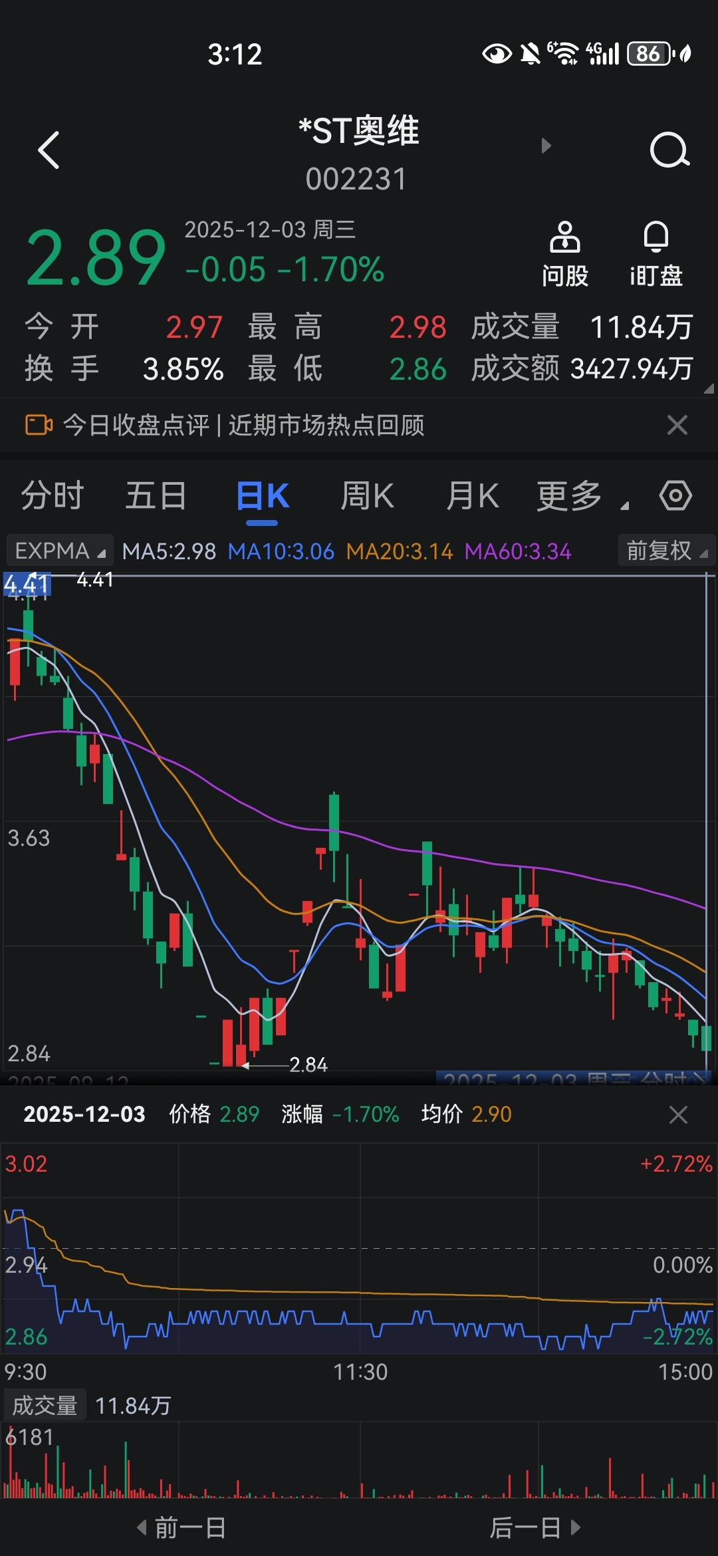The width and height of the screenshot is (718, 1556).
Task: Tap 涨幅 -1.70% in intraday header
Action: 340,1114
